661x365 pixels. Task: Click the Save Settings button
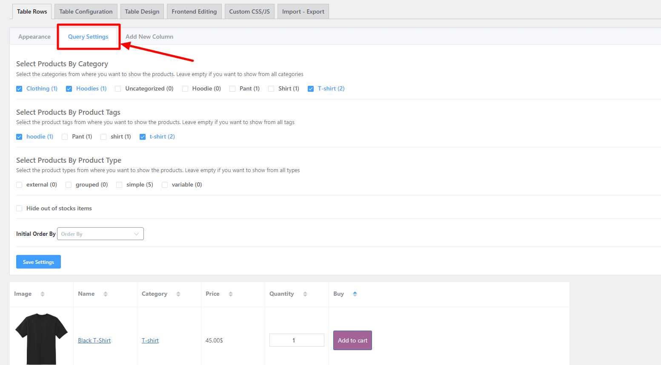pyautogui.click(x=38, y=262)
